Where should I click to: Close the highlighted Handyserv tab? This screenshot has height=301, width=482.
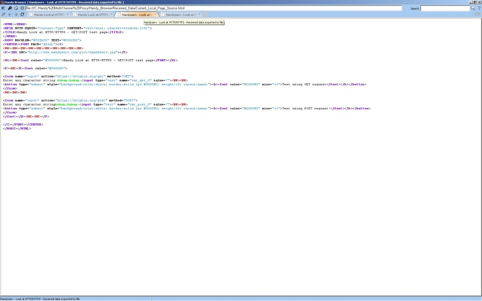[x=156, y=14]
